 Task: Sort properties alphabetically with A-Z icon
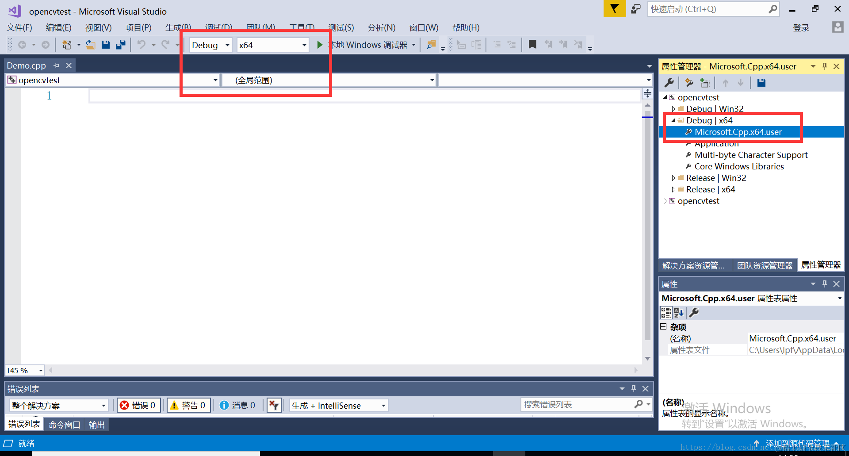tap(679, 313)
